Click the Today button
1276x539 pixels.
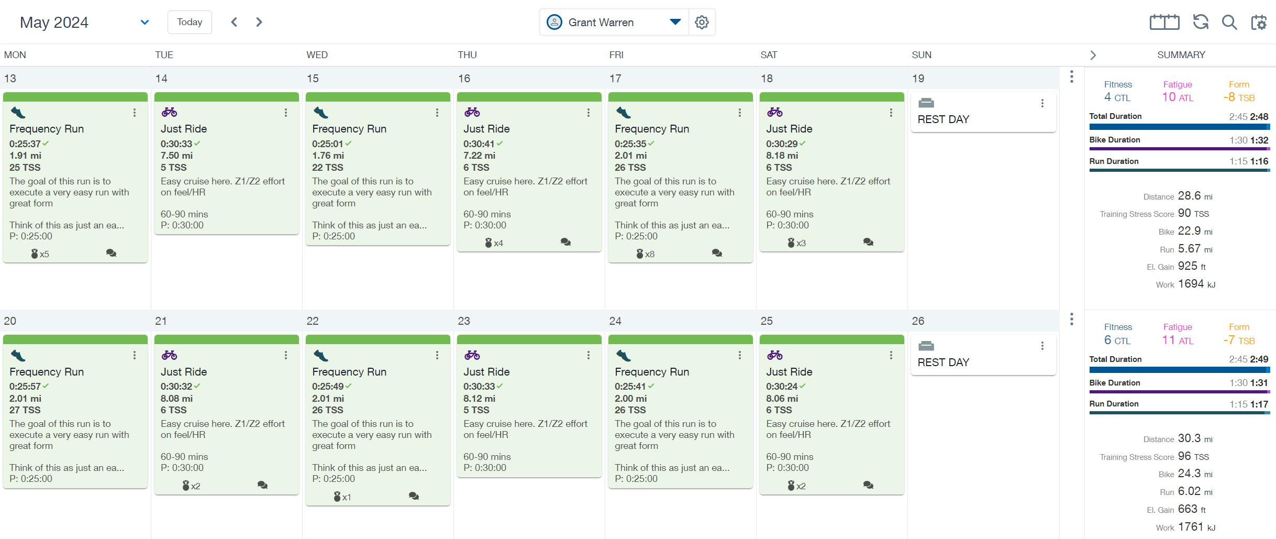point(190,22)
